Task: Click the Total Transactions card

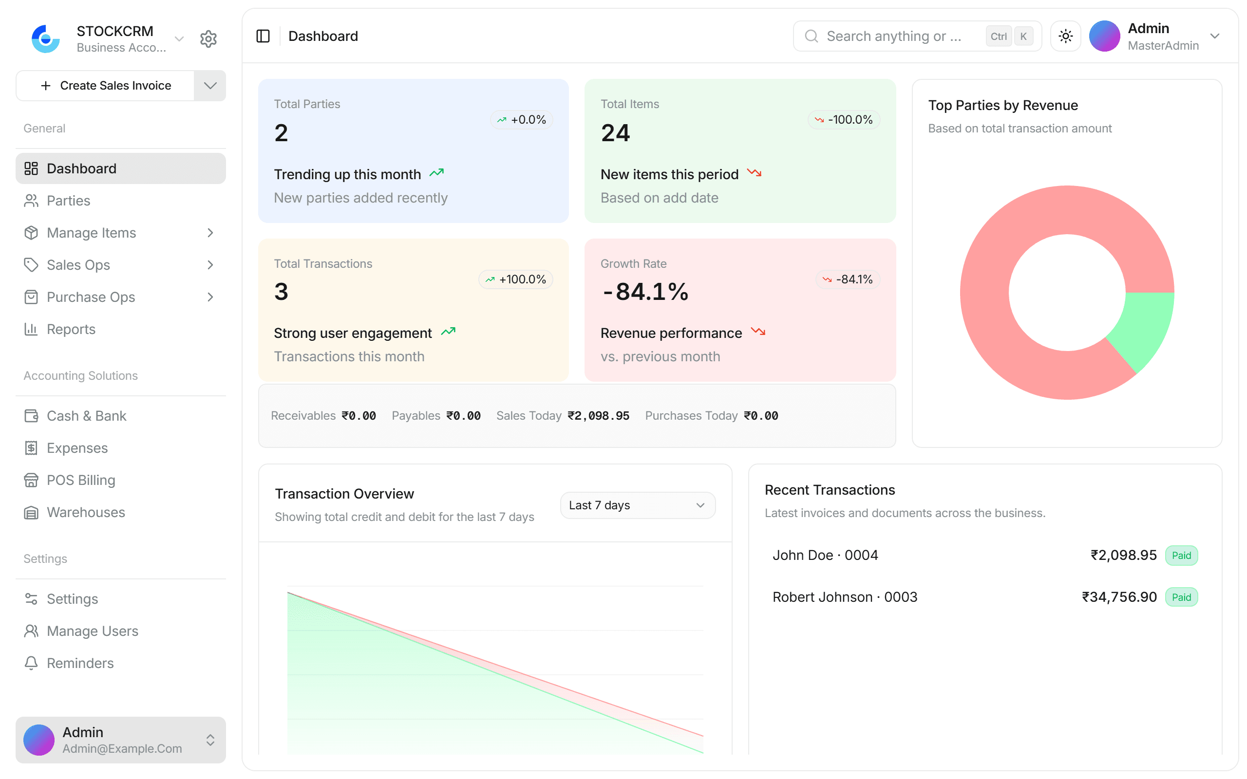Action: click(413, 310)
